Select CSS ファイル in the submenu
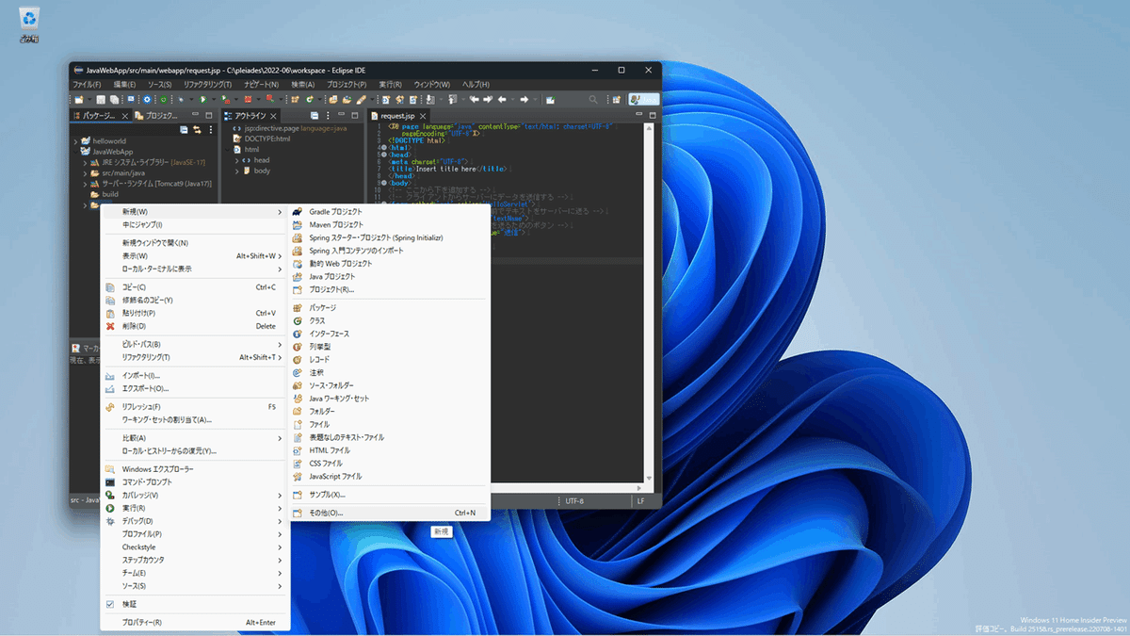The image size is (1130, 636). [x=391, y=464]
